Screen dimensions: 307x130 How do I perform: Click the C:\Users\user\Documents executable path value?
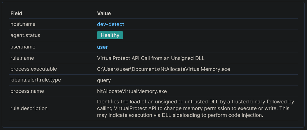(x=163, y=69)
